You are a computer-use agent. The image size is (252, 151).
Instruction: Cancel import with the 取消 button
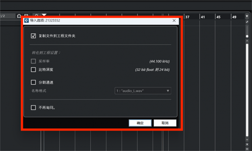(165, 123)
